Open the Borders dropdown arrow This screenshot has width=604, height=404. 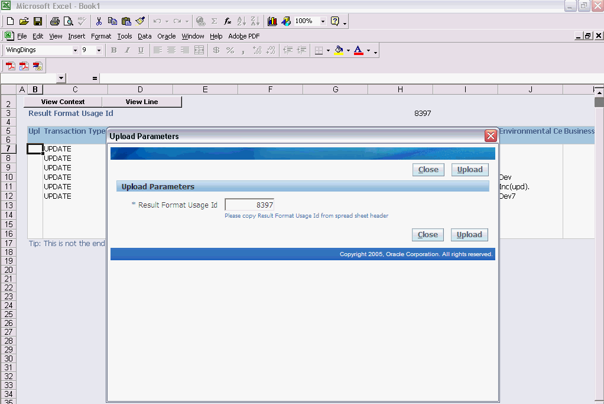point(328,50)
